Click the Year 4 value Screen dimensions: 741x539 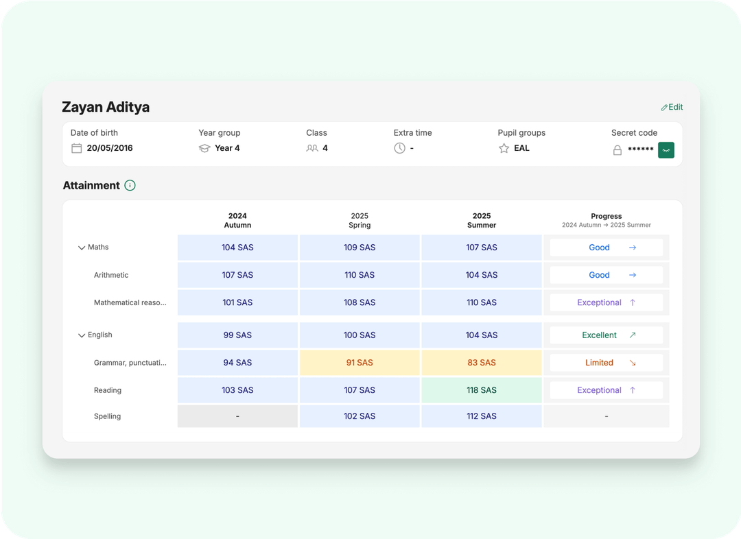227,148
